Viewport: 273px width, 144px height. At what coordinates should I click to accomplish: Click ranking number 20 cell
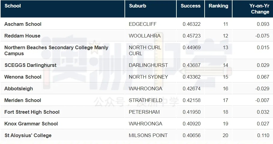point(225,135)
